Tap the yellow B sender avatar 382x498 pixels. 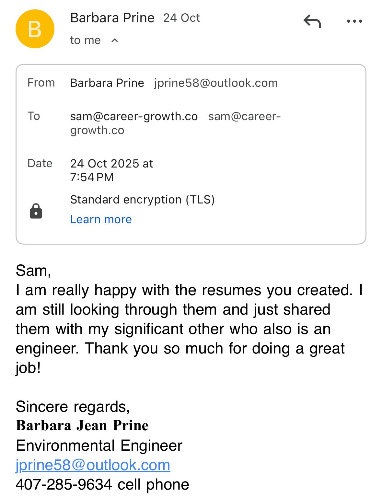[35, 29]
